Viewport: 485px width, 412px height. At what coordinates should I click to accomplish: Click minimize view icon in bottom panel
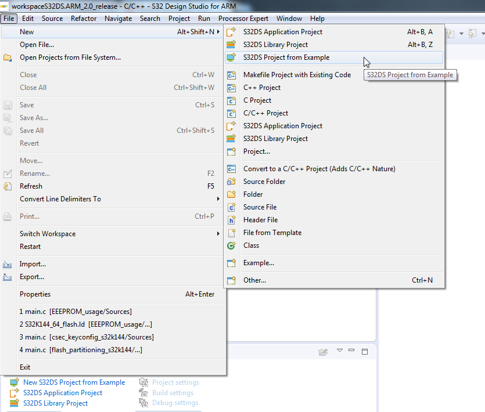pos(351,350)
